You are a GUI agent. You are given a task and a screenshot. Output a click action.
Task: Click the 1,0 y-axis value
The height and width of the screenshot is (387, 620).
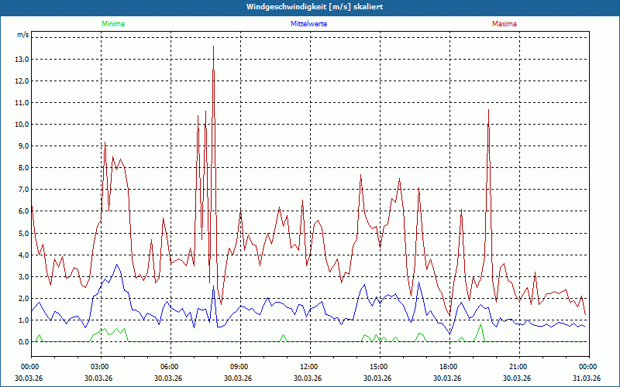point(23,320)
